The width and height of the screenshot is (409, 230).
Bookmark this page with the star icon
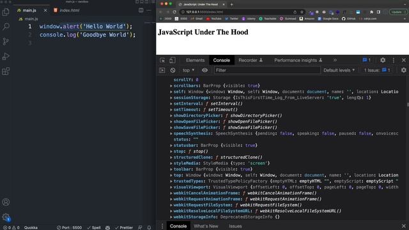[302, 12]
